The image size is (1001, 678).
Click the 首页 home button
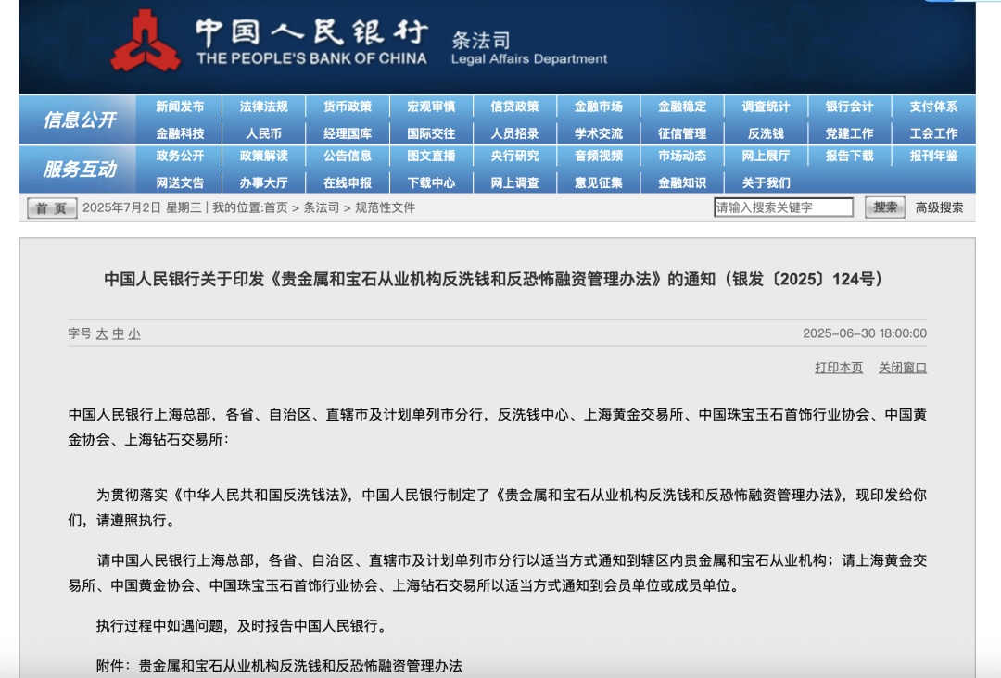click(52, 207)
